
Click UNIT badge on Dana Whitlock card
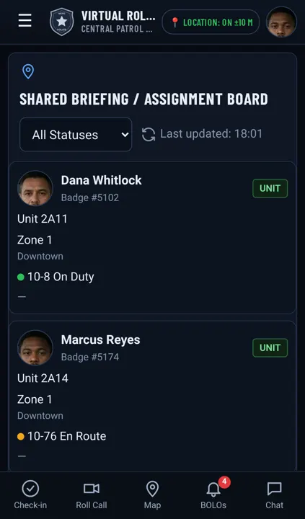270,188
